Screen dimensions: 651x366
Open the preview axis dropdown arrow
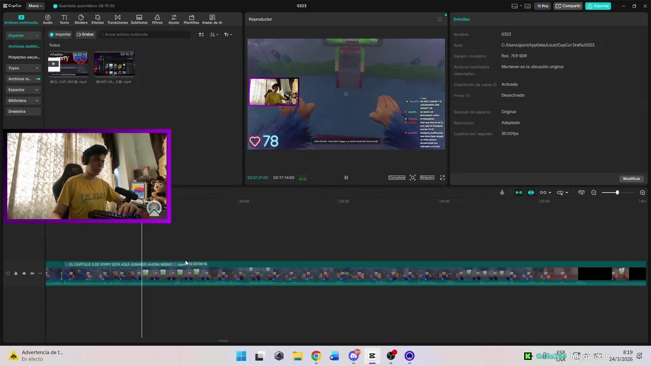coord(567,193)
